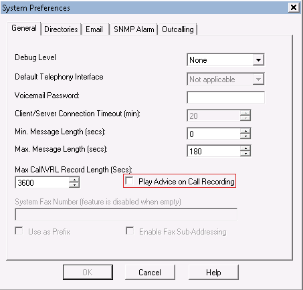Check Enable Fax Sub-Addressing option
Screen dimensions: 303x290
pos(130,231)
